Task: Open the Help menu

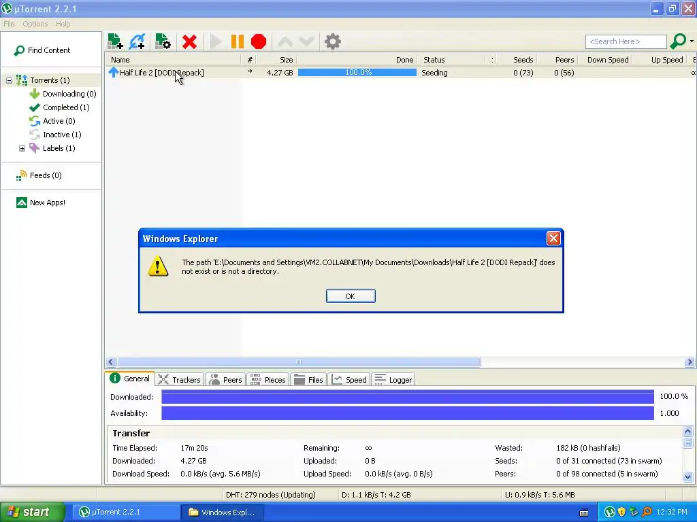Action: pyautogui.click(x=63, y=24)
